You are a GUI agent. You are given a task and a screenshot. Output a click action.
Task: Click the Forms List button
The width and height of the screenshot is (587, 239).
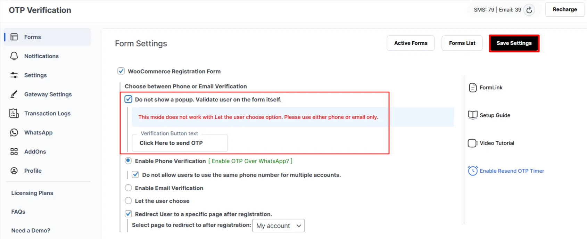[x=462, y=43]
